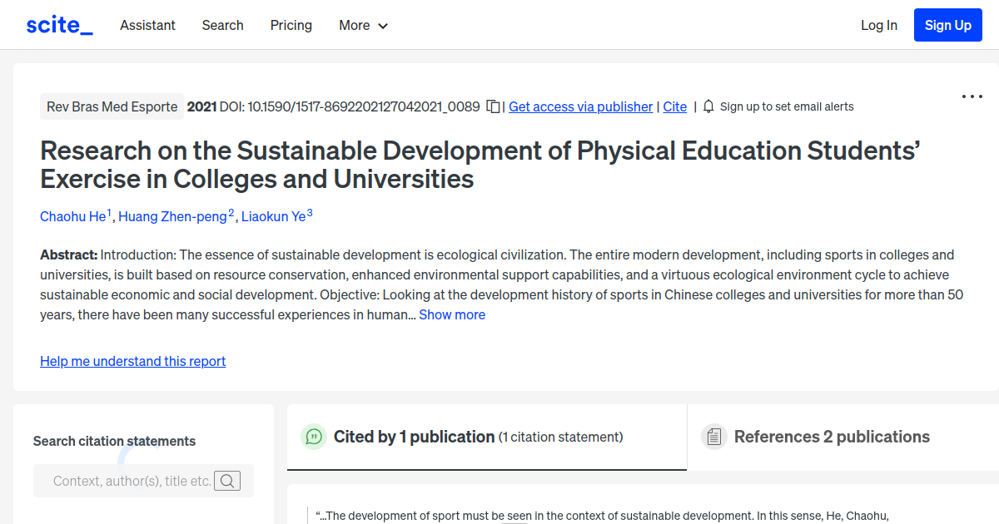Click the magnifying glass search icon

(227, 480)
